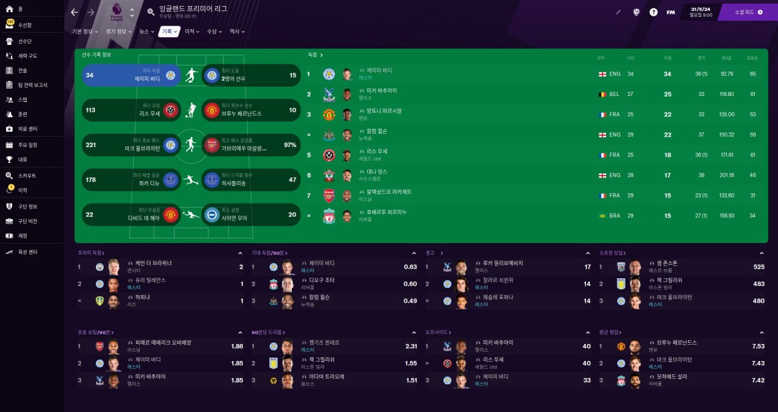The height and width of the screenshot is (412, 778).
Task: Click the inbox (수신함) mail icon
Action: pyautogui.click(x=10, y=25)
